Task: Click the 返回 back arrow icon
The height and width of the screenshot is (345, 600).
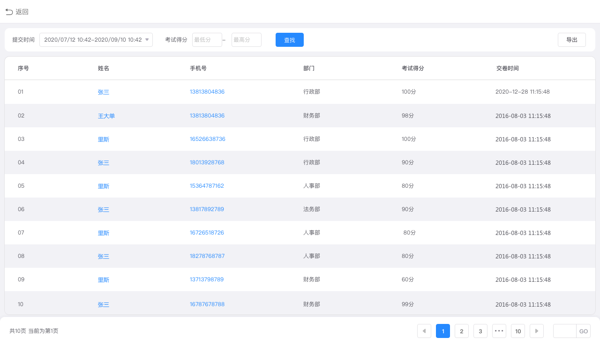Action: 9,12
